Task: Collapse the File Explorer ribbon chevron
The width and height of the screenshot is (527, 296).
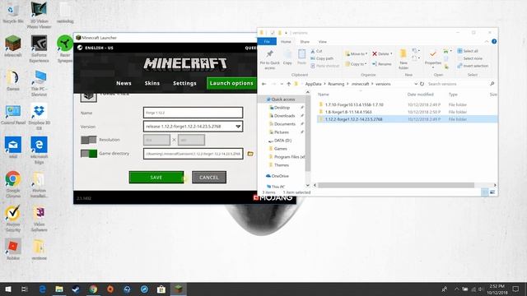Action: [x=487, y=41]
